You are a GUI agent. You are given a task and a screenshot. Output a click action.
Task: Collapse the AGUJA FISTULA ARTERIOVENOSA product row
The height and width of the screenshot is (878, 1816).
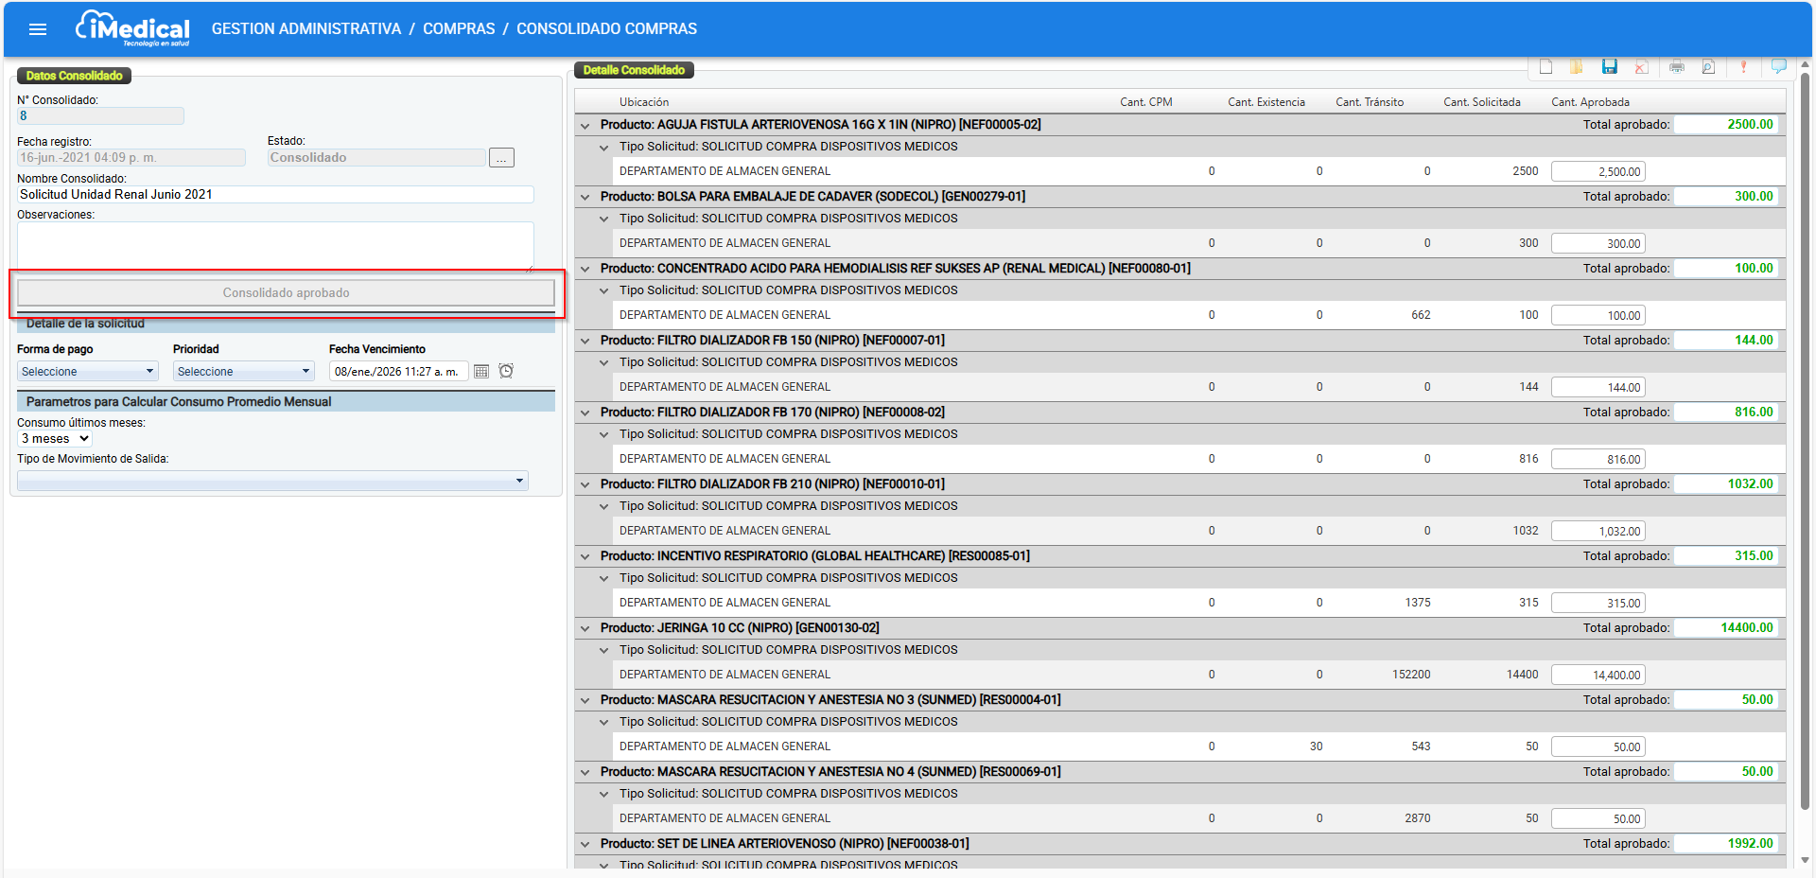585,125
